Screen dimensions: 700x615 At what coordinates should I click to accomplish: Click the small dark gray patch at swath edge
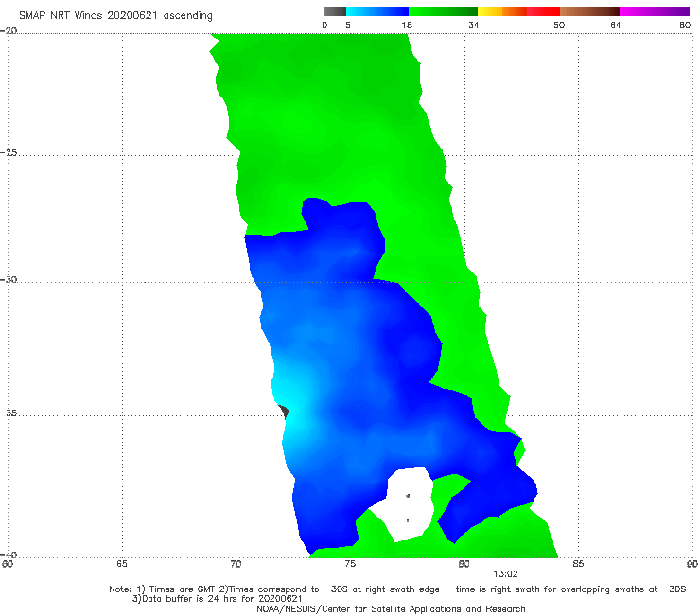point(284,412)
